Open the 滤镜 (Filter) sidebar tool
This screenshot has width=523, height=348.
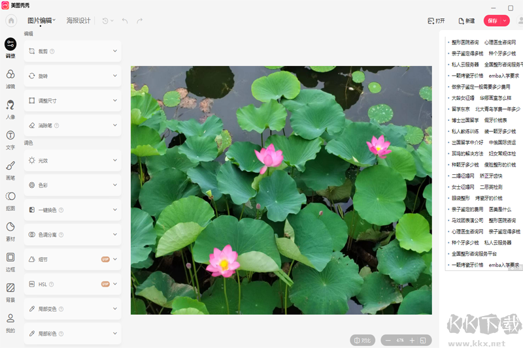point(10,78)
